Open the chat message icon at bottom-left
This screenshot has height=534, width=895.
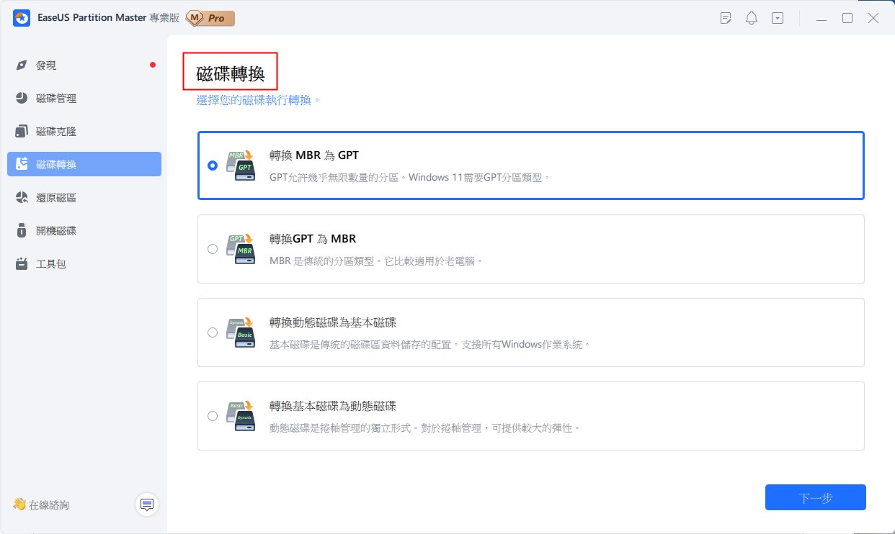147,504
